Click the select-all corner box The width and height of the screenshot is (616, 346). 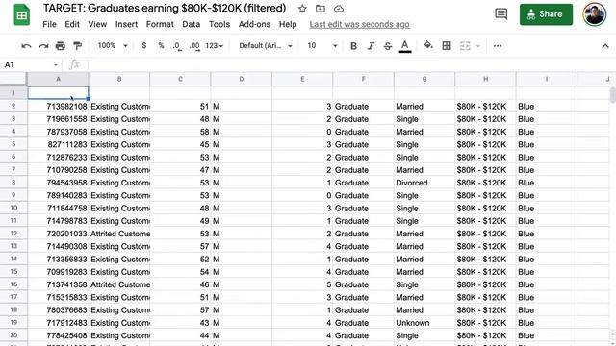click(13, 79)
